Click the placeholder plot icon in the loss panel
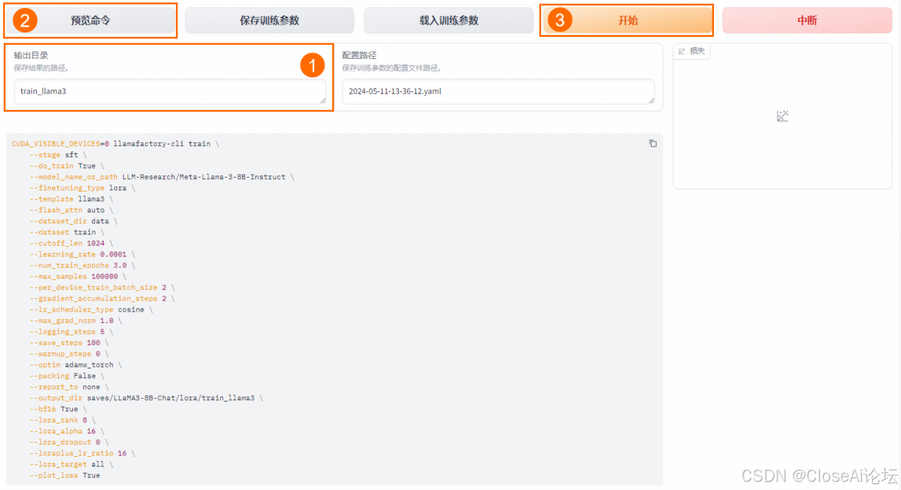Viewport: 901px width, 490px height. click(782, 116)
